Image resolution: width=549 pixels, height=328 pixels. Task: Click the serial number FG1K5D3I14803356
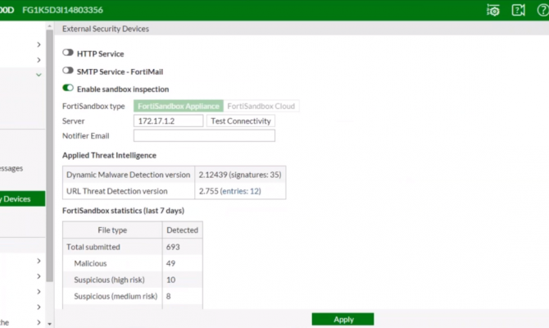(62, 10)
